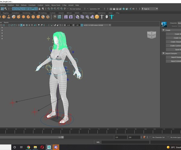Click the gray and white flatten sculpt icon
181x150 pixels.
click(14, 17)
